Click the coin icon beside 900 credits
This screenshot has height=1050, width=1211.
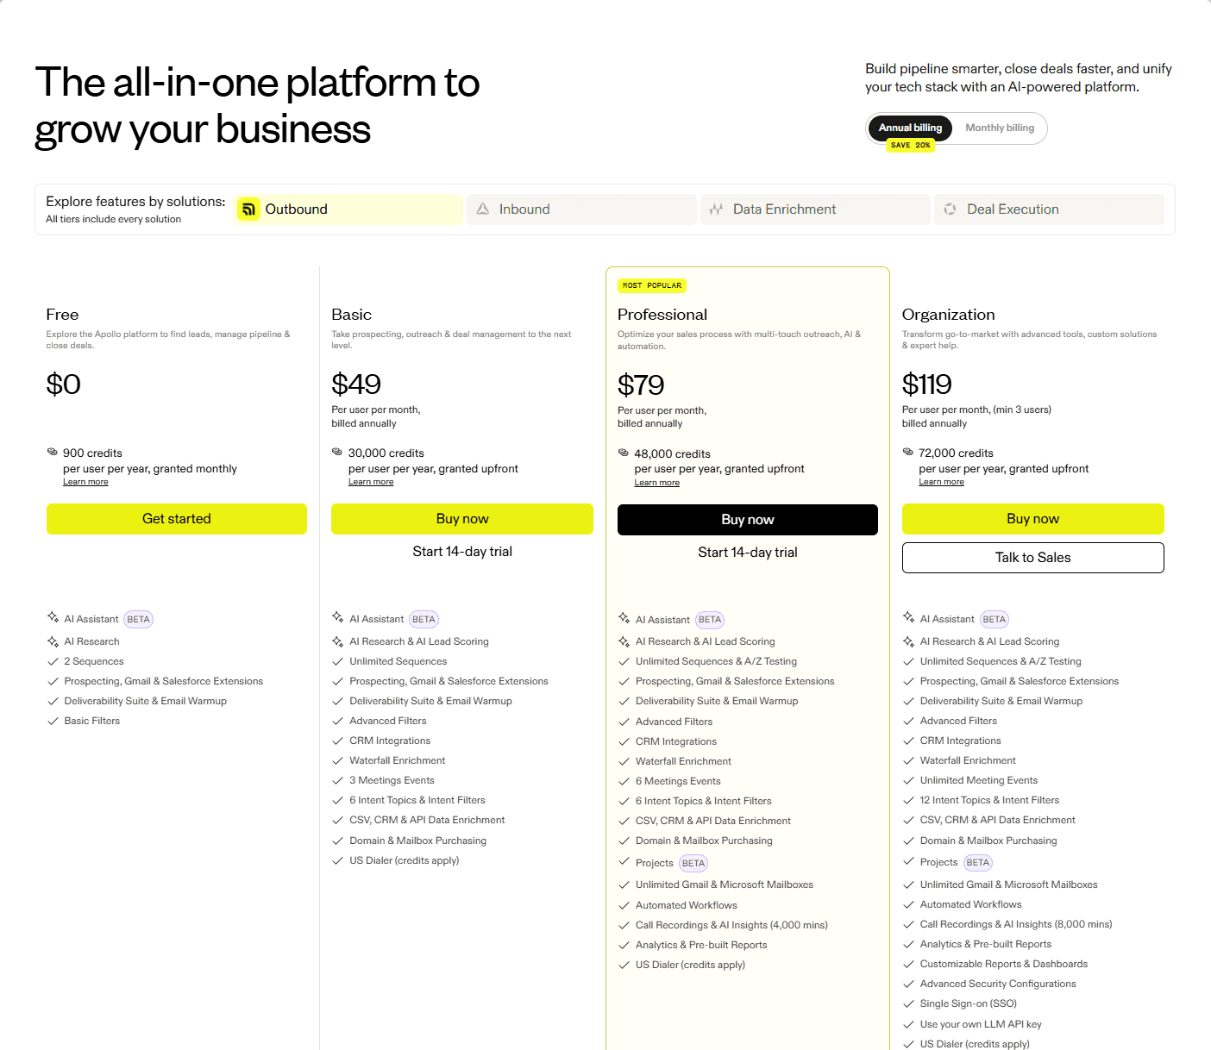point(52,451)
